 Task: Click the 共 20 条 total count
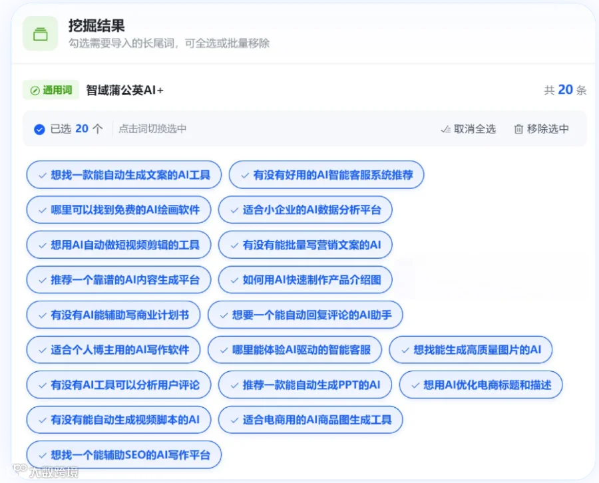[x=565, y=90]
